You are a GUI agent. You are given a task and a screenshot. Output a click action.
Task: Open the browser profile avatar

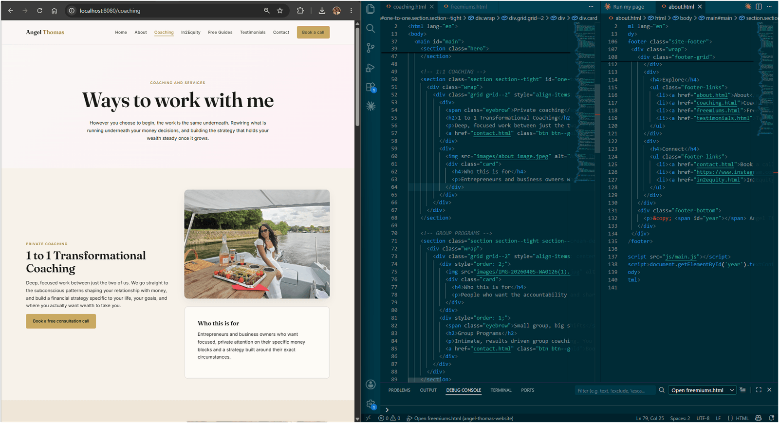(x=336, y=10)
